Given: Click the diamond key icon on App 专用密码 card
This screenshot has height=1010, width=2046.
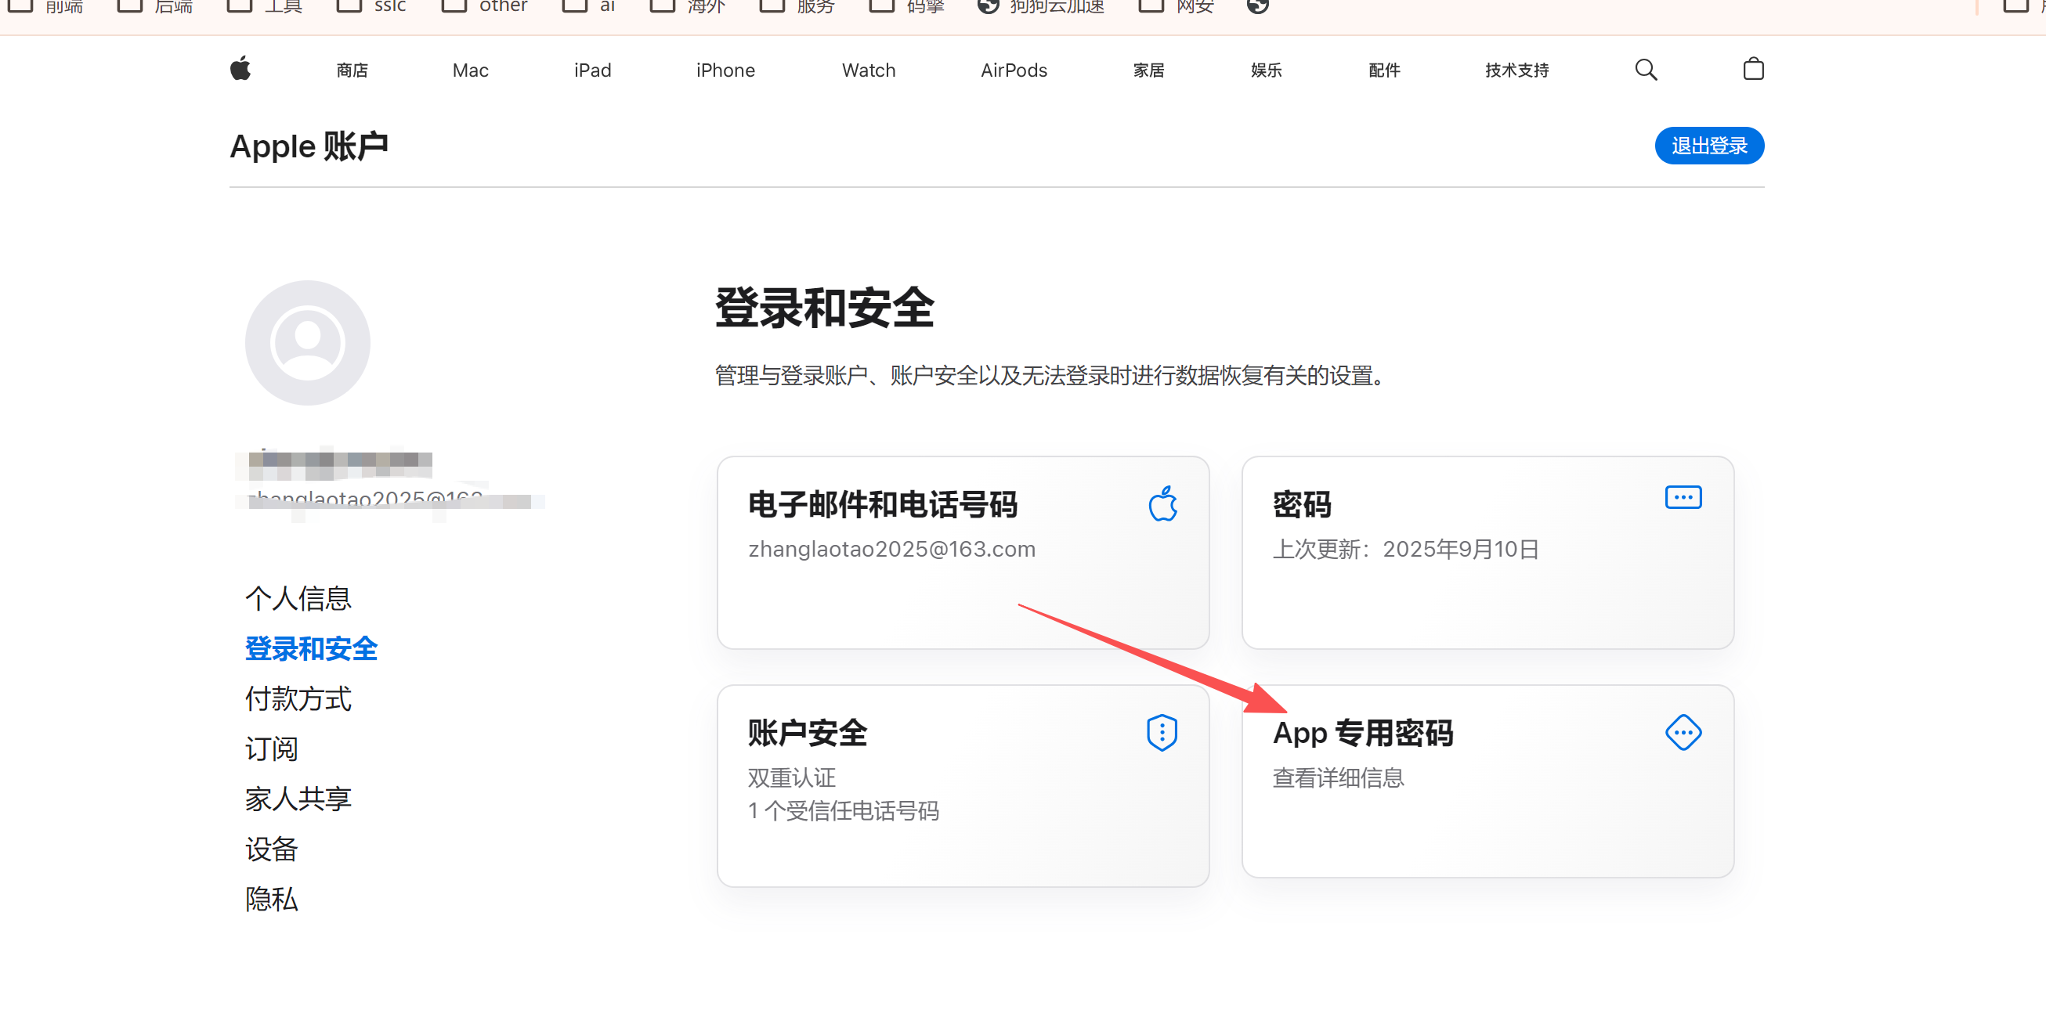Looking at the screenshot, I should (1683, 733).
